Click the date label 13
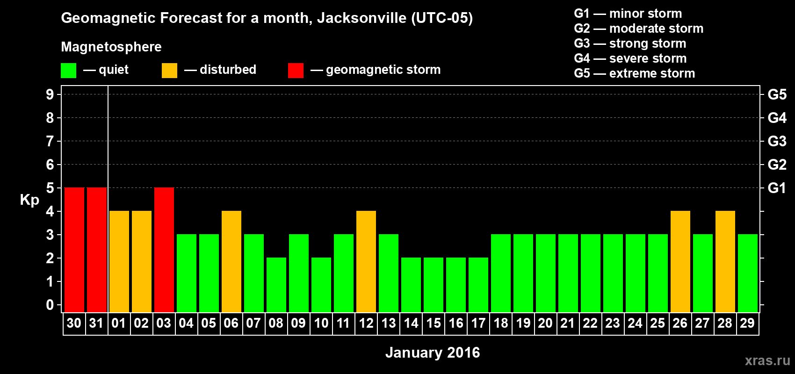Viewport: 795px width, 374px height. [388, 324]
